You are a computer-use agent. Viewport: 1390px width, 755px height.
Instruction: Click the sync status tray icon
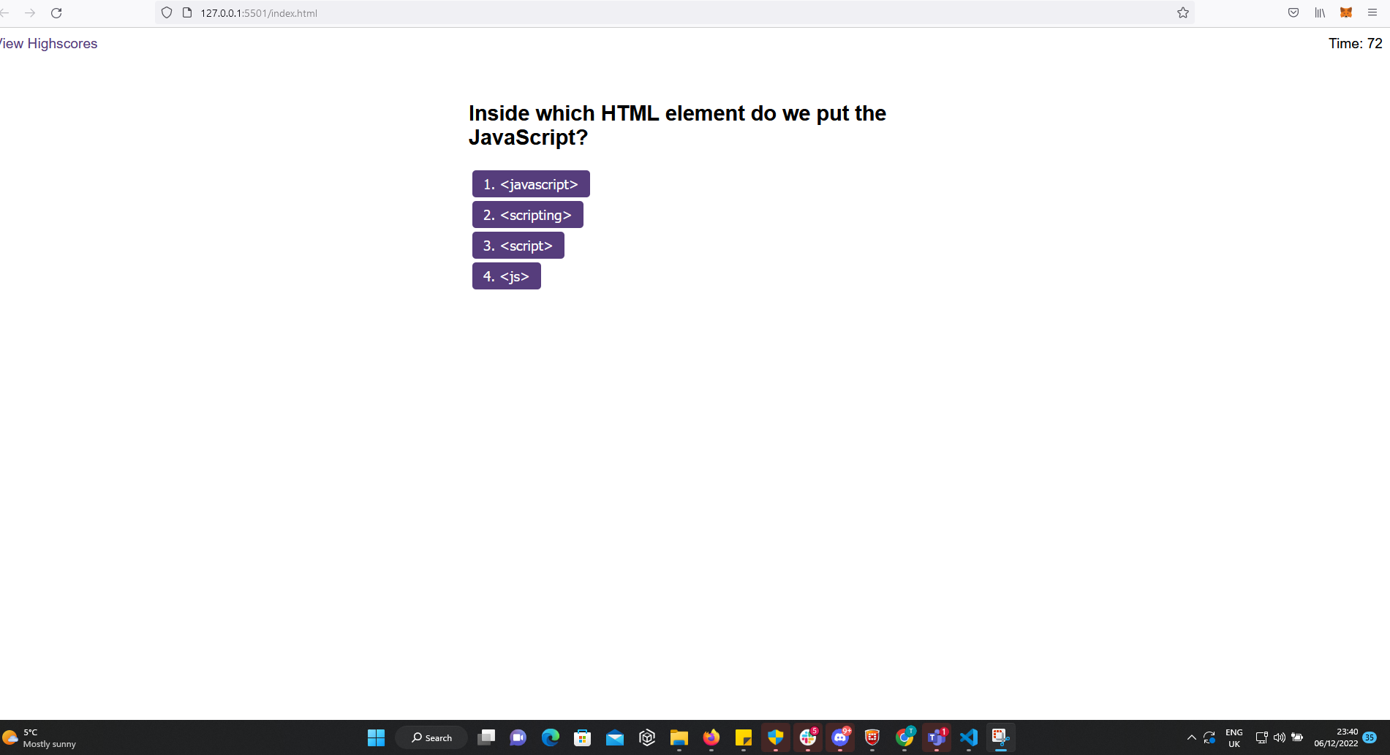(1209, 737)
